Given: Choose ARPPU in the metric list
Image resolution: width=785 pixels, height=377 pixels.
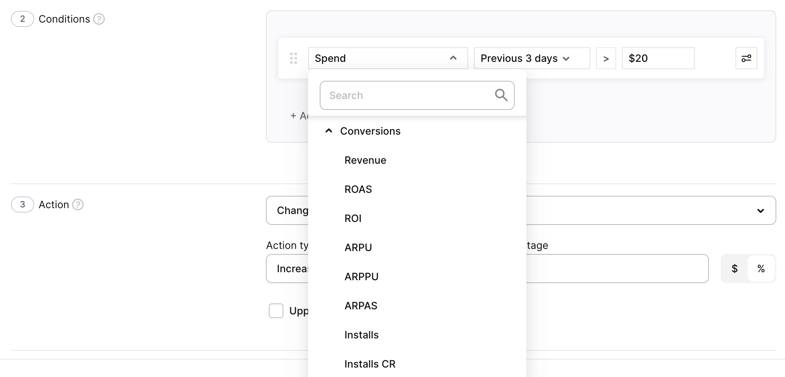Looking at the screenshot, I should (x=361, y=277).
